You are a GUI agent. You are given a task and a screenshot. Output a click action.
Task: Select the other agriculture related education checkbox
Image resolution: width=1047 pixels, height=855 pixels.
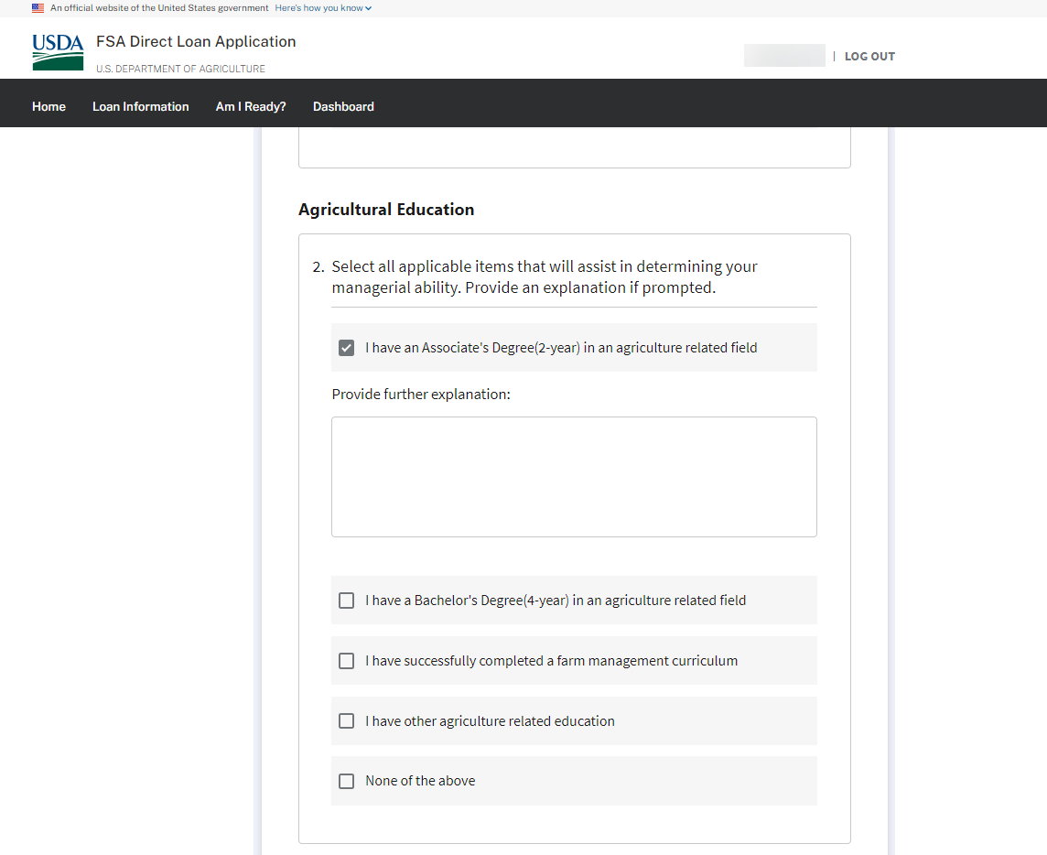(x=346, y=721)
